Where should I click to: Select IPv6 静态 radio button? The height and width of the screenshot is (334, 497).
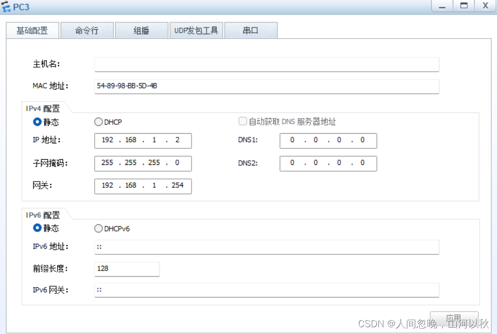[x=37, y=228]
